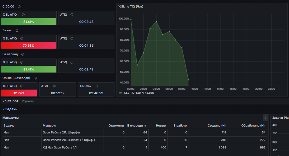Open the Маршруты panel three-dot menu
289x156 pixels.
click(266, 118)
